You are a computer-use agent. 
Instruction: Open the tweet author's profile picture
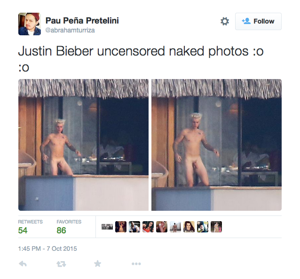coord(30,24)
